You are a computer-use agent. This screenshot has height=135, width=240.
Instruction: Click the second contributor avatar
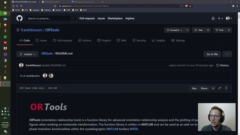51,76
